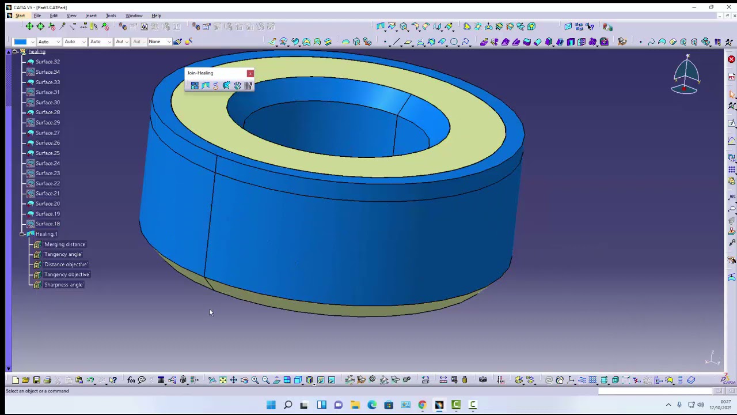Click the Design table icon
737x415 pixels.
(161, 380)
